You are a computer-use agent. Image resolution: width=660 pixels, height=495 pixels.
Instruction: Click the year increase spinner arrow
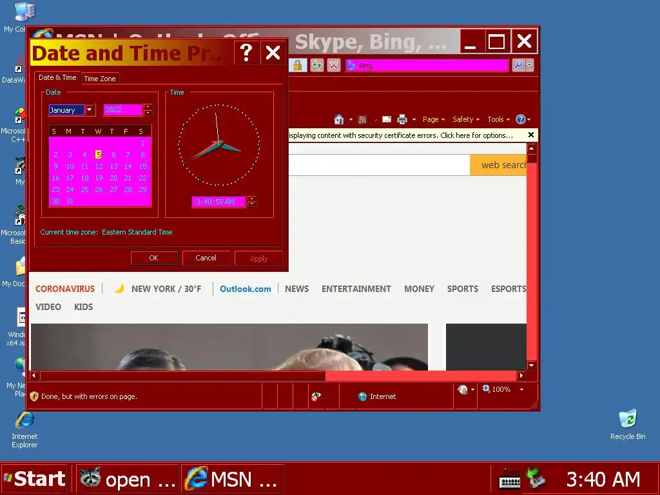point(148,107)
